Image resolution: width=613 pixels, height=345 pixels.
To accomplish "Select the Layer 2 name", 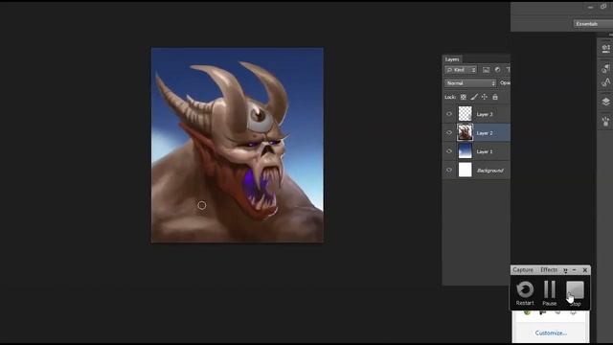I will [x=485, y=133].
